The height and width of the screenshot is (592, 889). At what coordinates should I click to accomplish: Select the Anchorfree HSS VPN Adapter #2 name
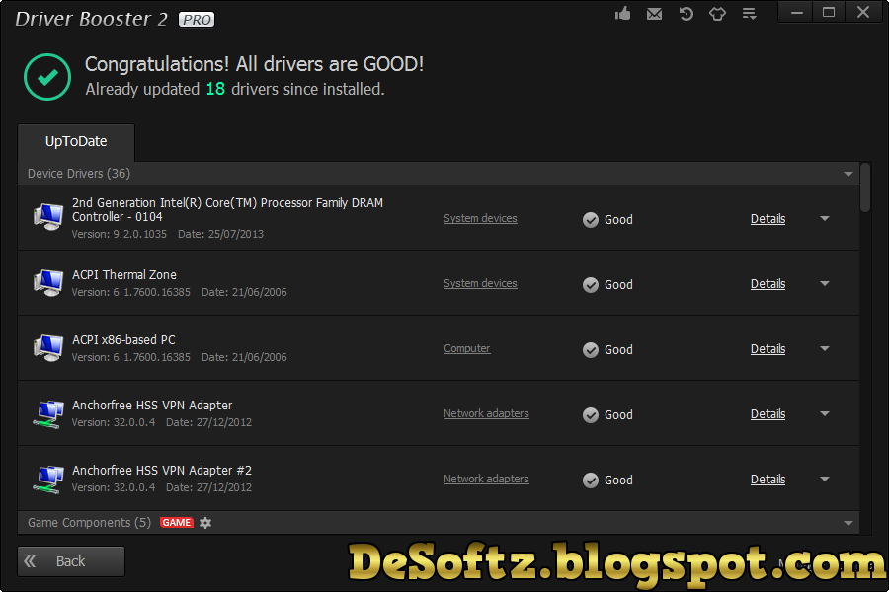pos(162,471)
